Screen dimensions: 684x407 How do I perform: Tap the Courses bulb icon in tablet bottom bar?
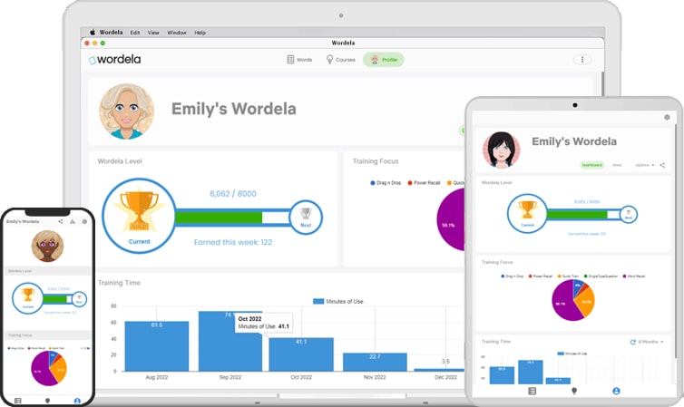(x=574, y=391)
